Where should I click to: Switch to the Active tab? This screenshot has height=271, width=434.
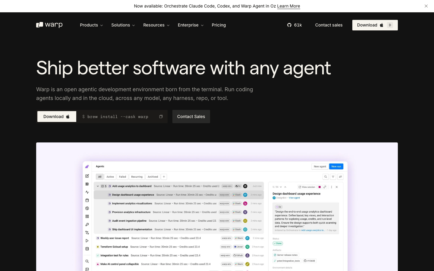click(x=110, y=177)
